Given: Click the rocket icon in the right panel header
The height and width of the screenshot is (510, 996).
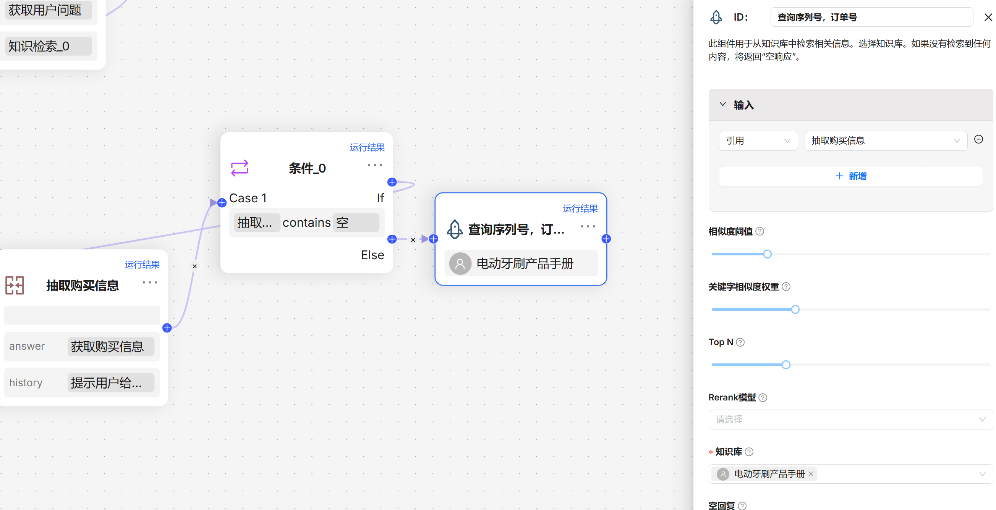Looking at the screenshot, I should click(x=716, y=17).
